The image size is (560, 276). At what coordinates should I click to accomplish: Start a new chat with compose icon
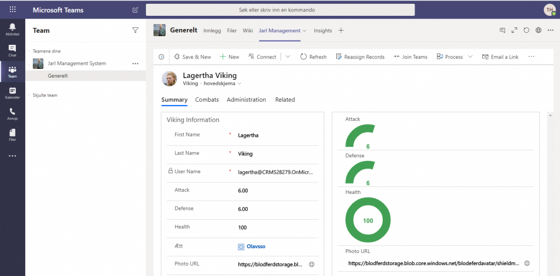click(x=135, y=10)
